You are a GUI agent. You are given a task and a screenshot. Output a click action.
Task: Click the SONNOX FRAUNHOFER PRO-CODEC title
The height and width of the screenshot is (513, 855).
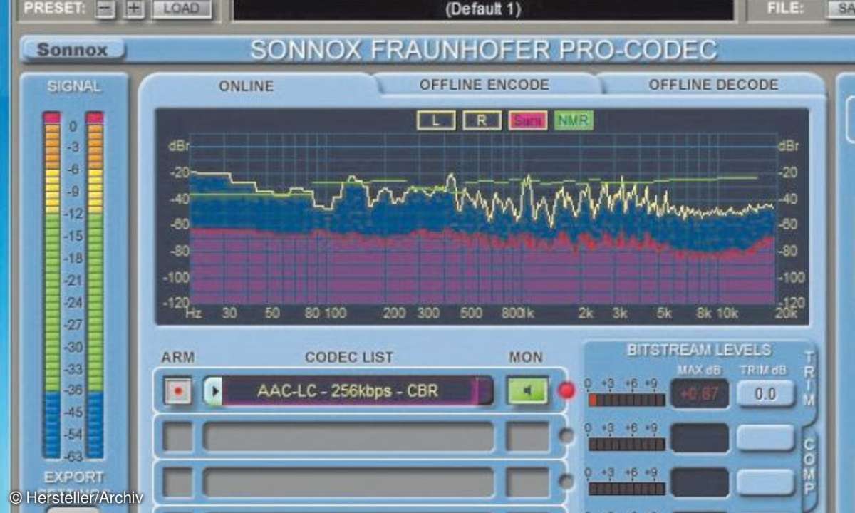coord(484,50)
